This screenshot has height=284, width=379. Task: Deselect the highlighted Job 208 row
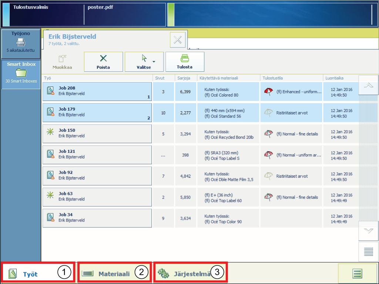coord(97,91)
